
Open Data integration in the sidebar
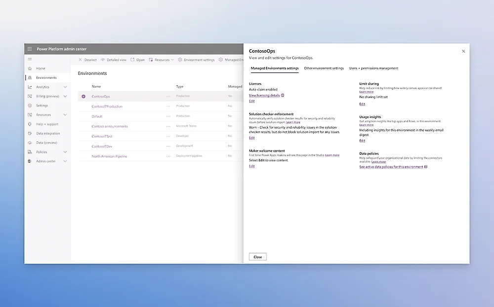(x=47, y=133)
